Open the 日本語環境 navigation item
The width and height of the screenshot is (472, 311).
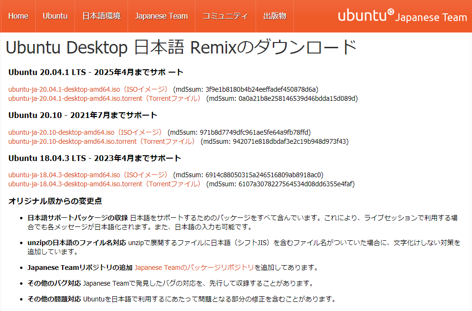tap(101, 16)
